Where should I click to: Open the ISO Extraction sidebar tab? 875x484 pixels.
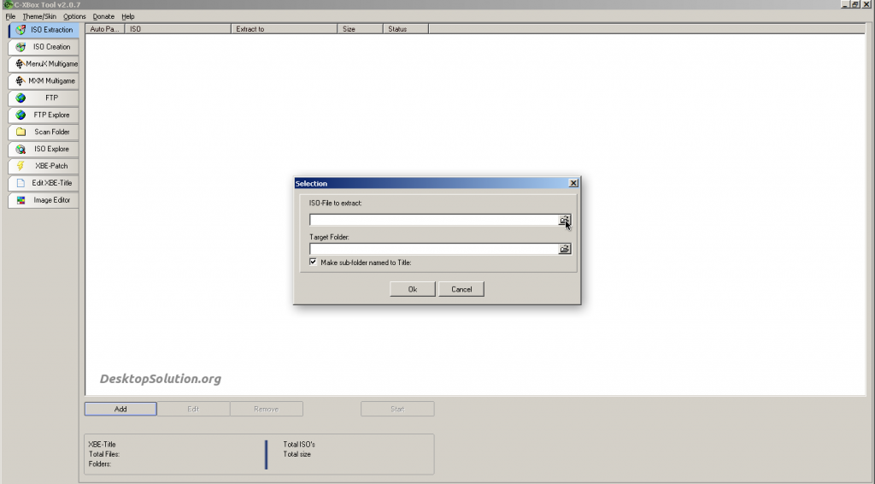point(44,30)
